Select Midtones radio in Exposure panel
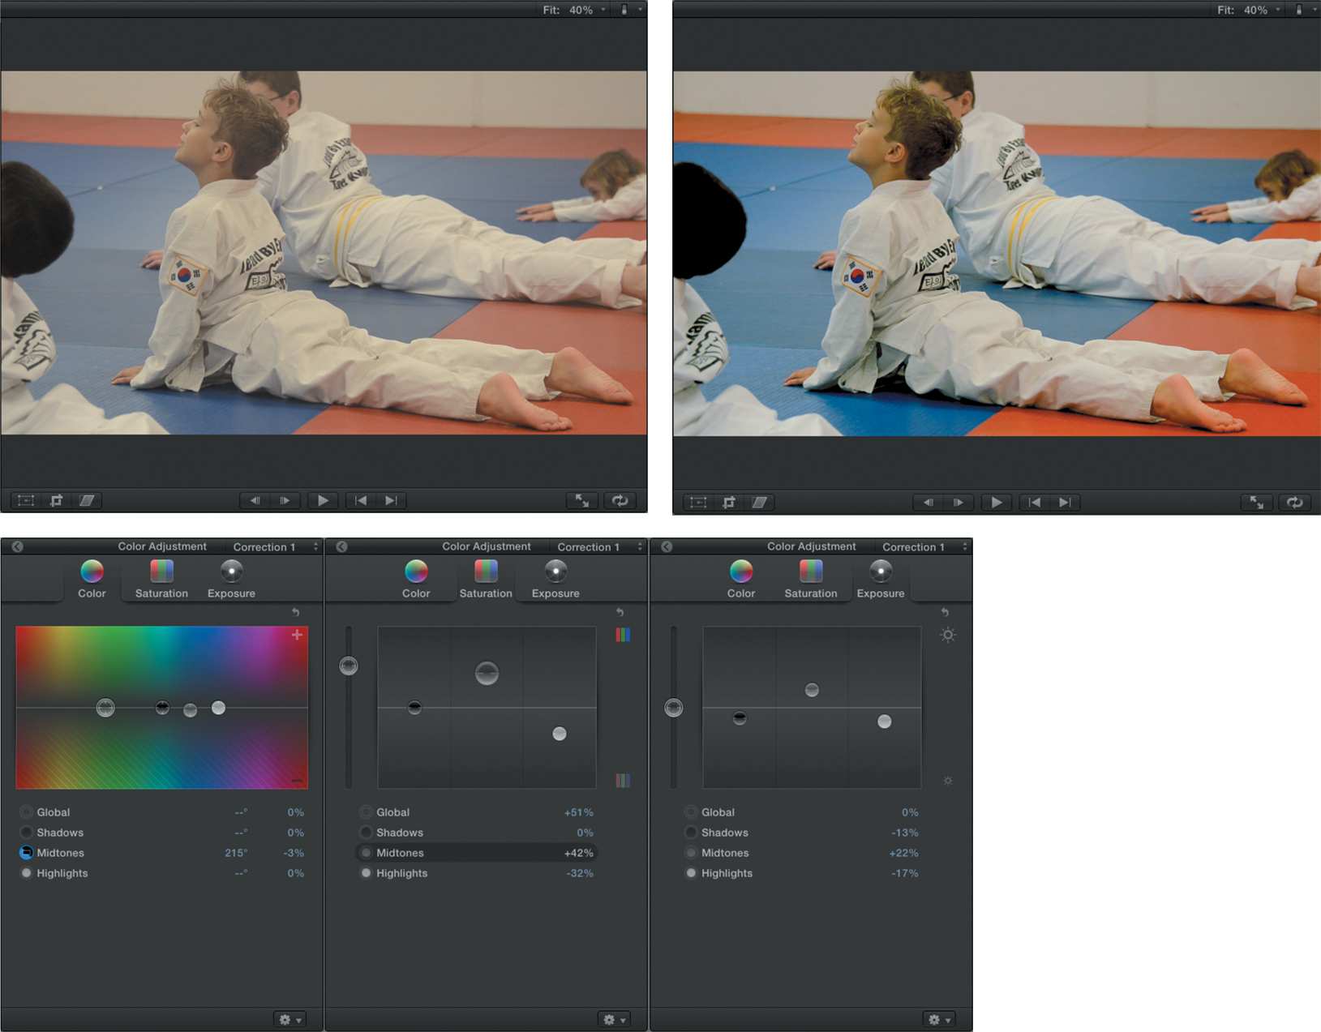Image resolution: width=1321 pixels, height=1032 pixels. (x=691, y=852)
